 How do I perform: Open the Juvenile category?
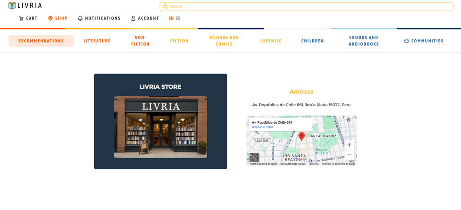tap(271, 41)
